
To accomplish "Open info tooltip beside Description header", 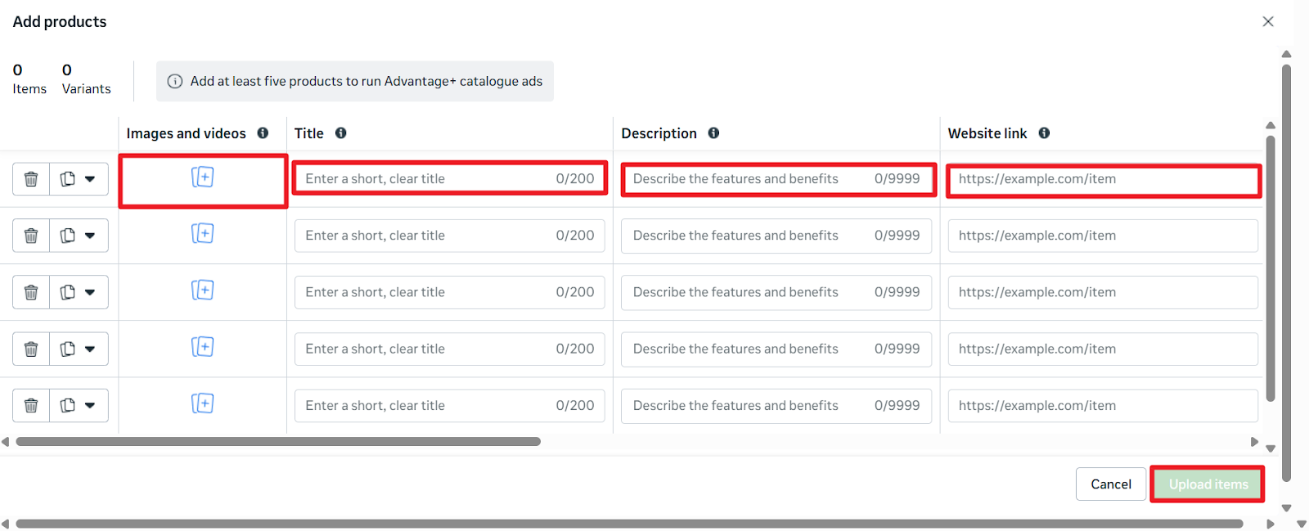I will pos(713,133).
